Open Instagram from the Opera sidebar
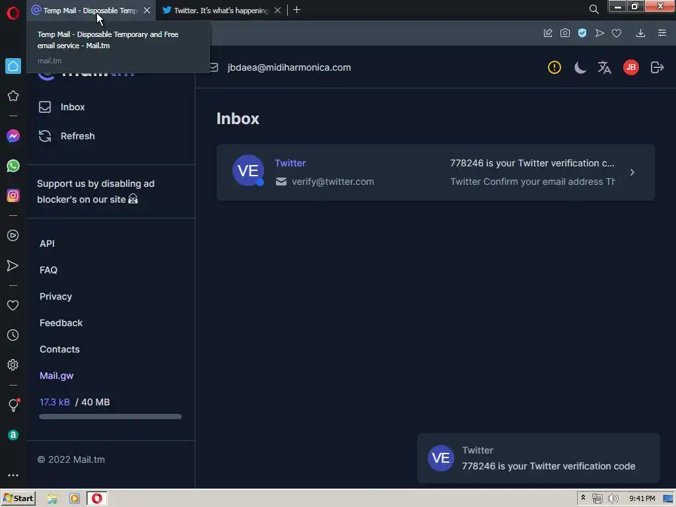 tap(13, 195)
